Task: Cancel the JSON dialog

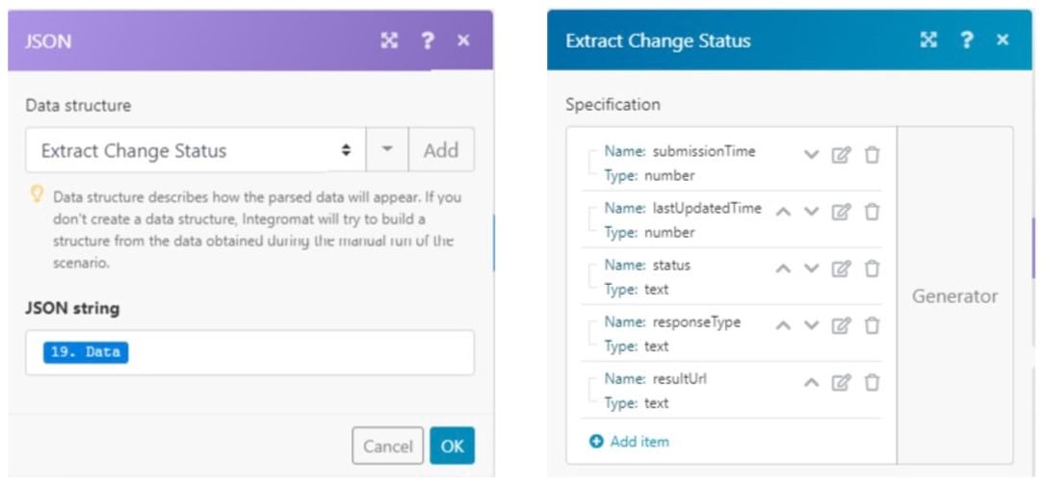Action: [388, 446]
